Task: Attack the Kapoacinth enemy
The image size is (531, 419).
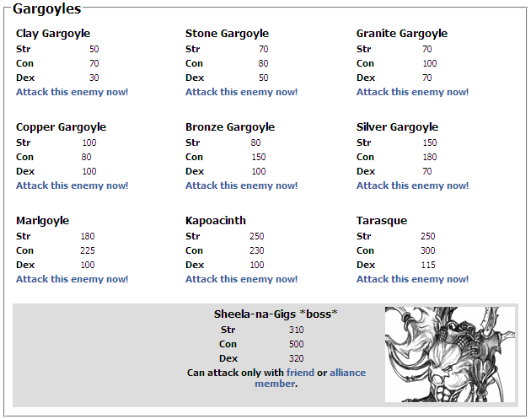Action: click(x=241, y=279)
